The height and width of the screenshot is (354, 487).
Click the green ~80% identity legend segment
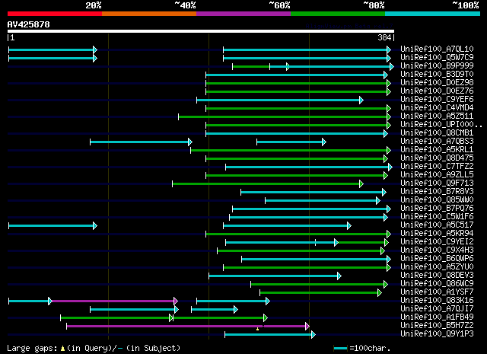pyautogui.click(x=338, y=14)
